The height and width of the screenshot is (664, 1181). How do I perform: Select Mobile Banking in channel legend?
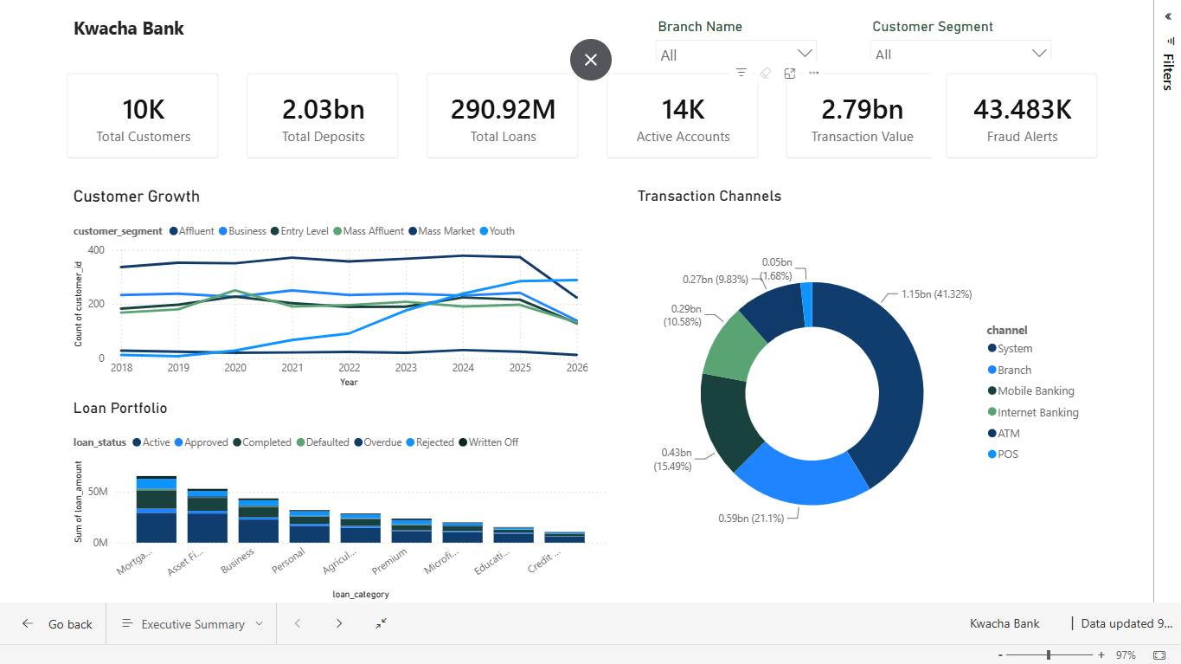click(1030, 391)
